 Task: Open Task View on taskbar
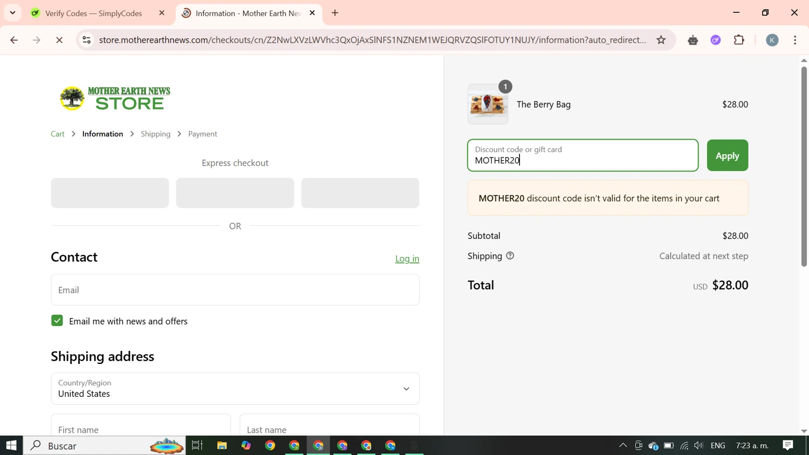tap(197, 446)
